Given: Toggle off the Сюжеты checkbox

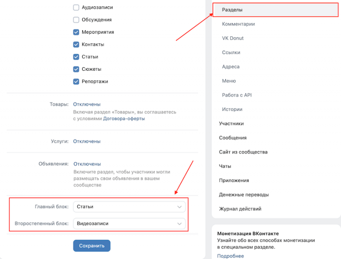Looking at the screenshot, I should [76, 69].
